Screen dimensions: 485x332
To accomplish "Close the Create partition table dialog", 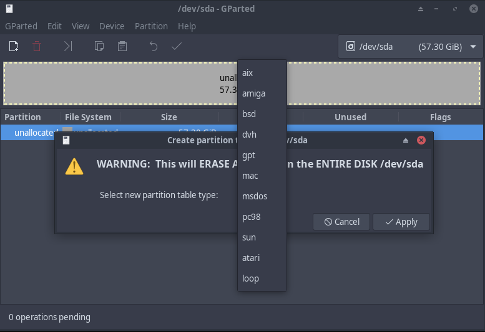I will click(421, 140).
